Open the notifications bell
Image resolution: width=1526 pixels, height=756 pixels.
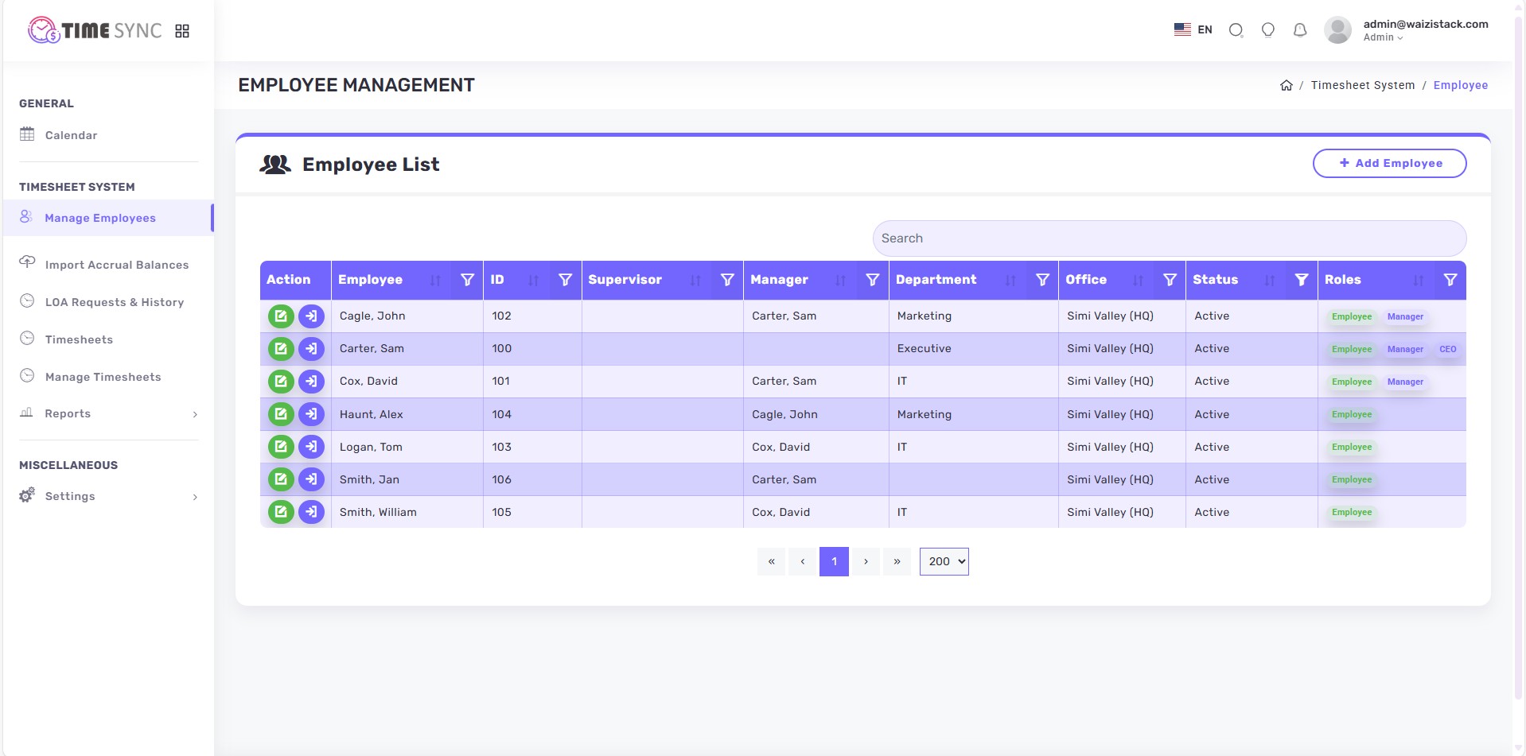(x=1300, y=29)
